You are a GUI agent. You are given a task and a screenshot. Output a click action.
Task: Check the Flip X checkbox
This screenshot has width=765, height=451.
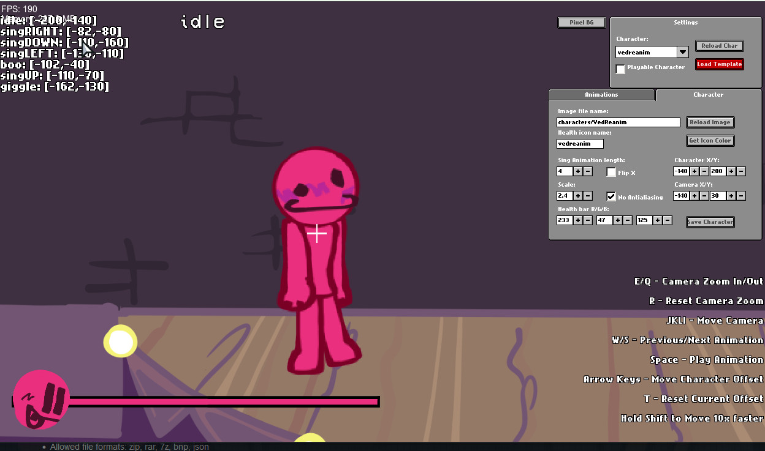(611, 171)
